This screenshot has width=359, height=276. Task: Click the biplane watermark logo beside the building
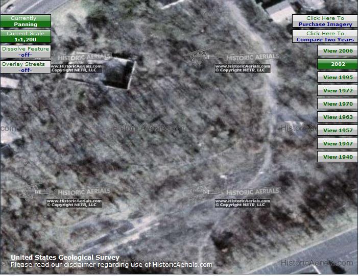tap(199, 57)
